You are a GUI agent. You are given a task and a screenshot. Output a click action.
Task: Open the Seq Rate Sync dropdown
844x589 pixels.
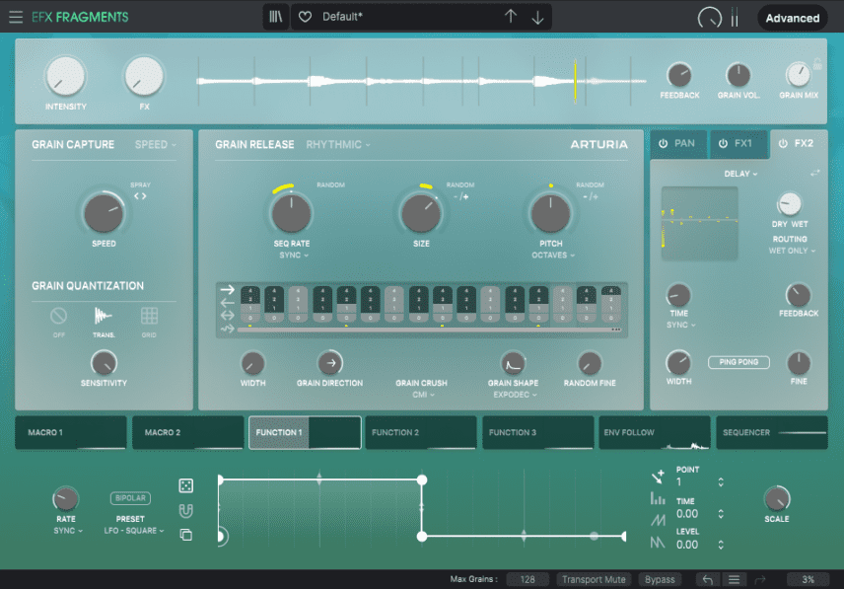pos(294,256)
